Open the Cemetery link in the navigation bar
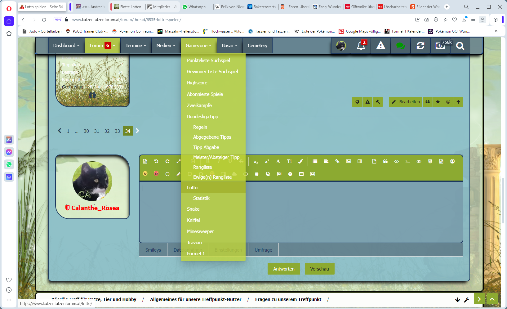This screenshot has width=507, height=309. [x=257, y=46]
